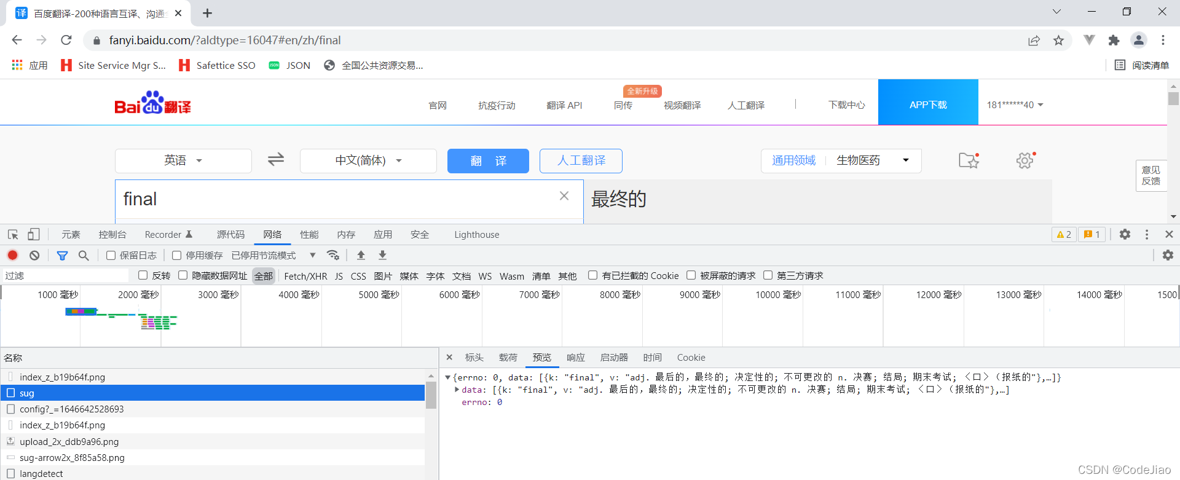Open the 控制台 DevTools tab
The height and width of the screenshot is (480, 1180).
112,235
